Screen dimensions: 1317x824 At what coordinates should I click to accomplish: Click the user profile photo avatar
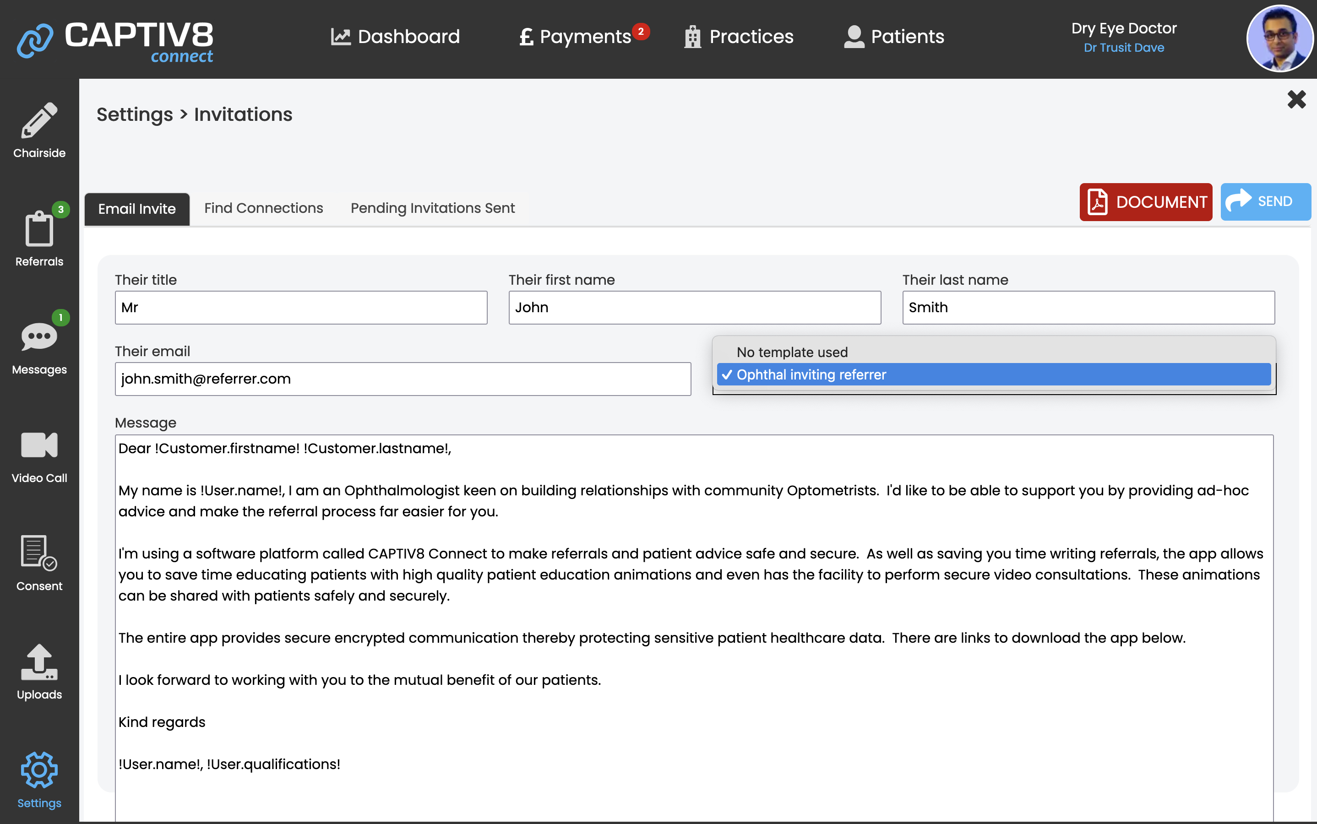point(1279,38)
